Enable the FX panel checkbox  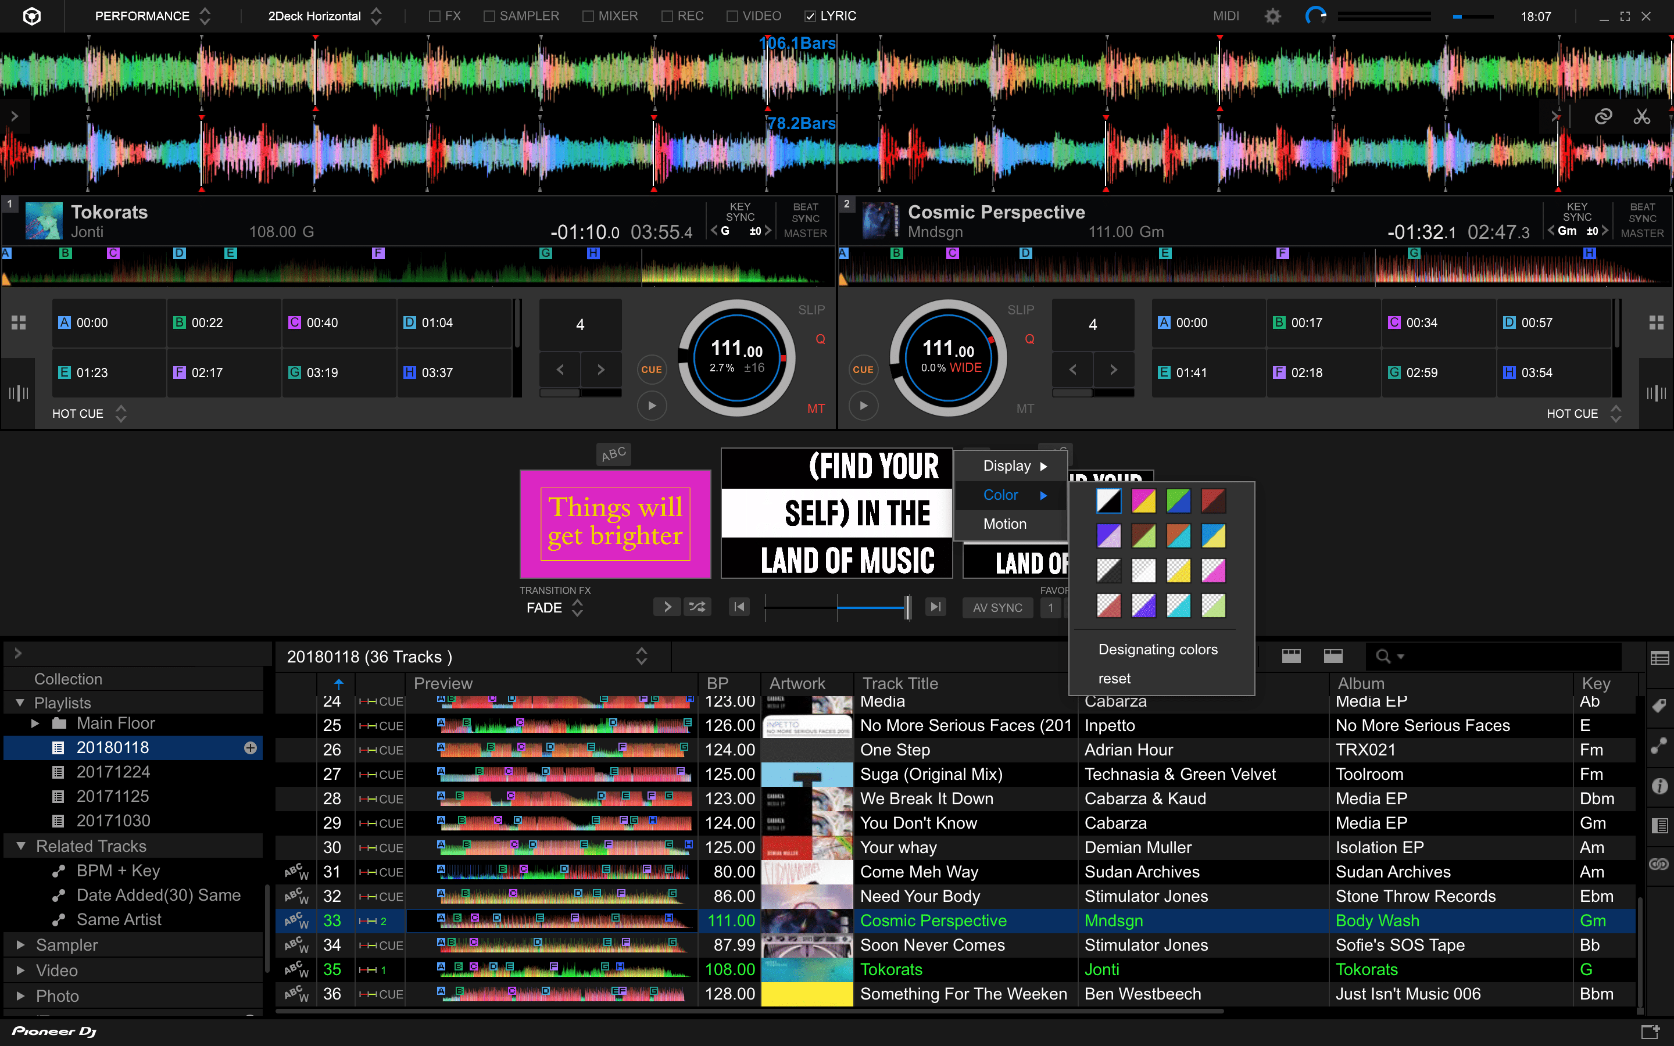(x=434, y=16)
